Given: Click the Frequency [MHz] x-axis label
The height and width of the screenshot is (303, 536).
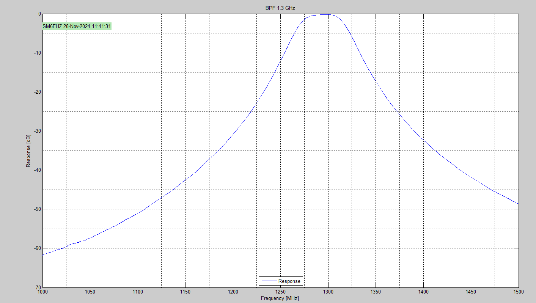Looking at the screenshot, I should click(280, 298).
